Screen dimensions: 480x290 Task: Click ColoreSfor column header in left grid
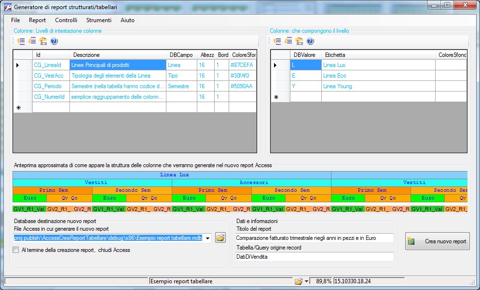tap(243, 55)
